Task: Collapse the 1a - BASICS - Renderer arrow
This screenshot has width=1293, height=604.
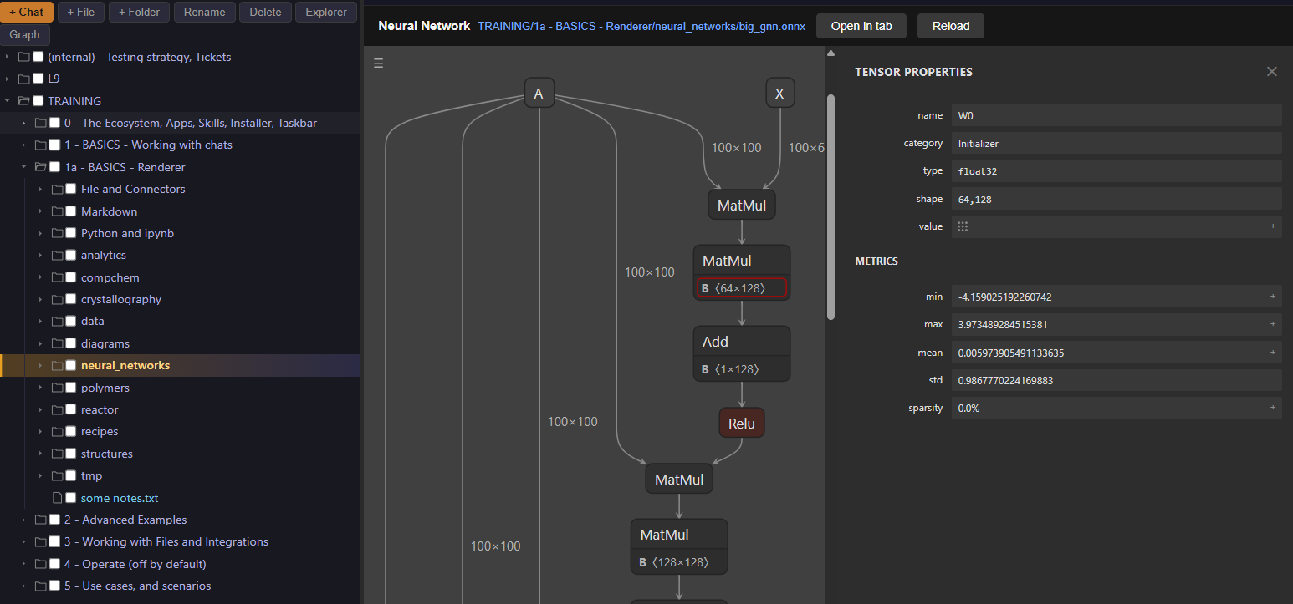Action: 24,167
